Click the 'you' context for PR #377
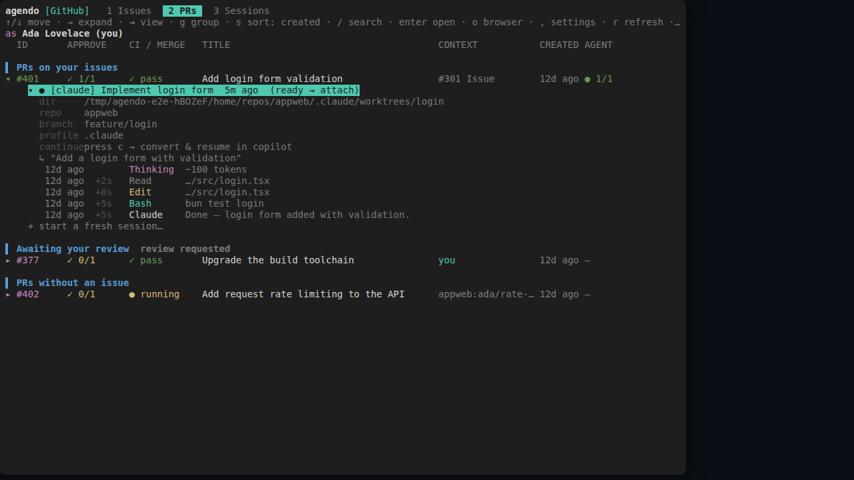This screenshot has width=854, height=480. pos(447,260)
